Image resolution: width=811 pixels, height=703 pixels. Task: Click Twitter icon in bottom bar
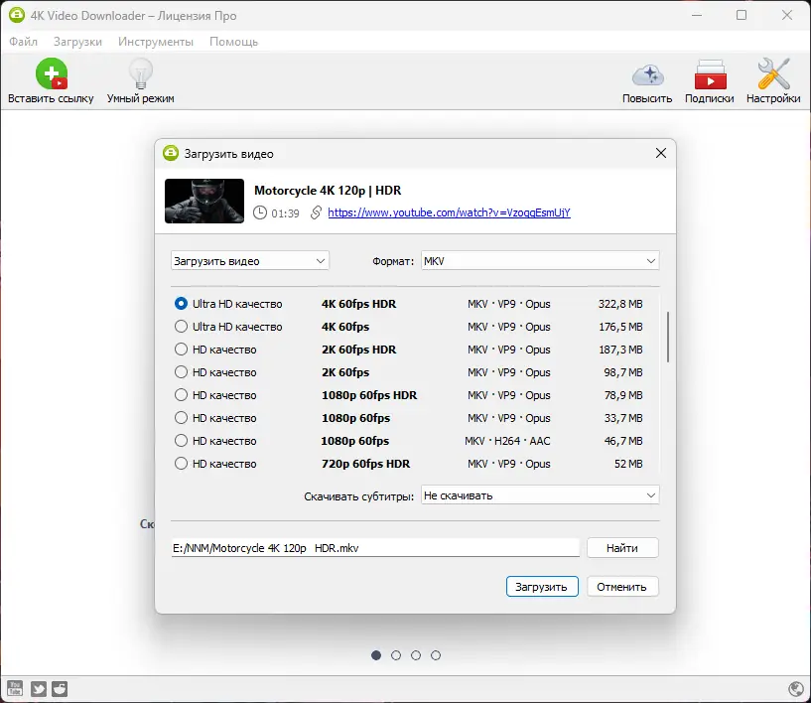(39, 688)
